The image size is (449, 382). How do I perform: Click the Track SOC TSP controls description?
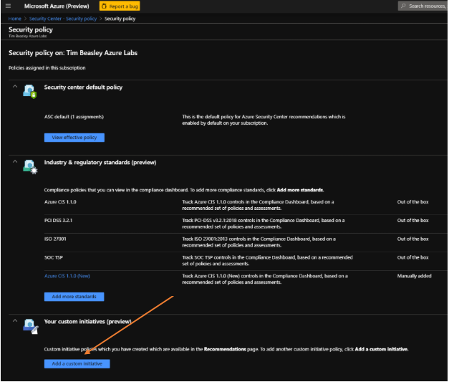(x=267, y=260)
